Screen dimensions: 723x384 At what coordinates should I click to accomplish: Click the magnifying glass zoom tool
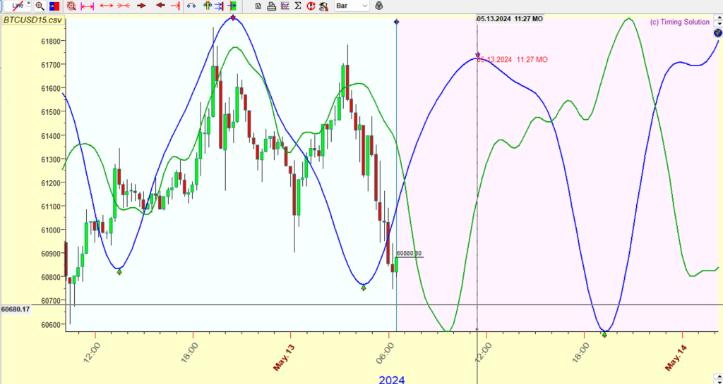pyautogui.click(x=40, y=6)
